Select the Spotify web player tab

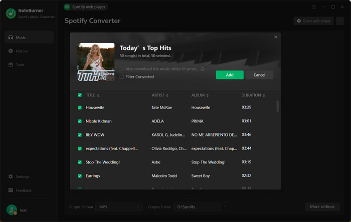tap(86, 7)
